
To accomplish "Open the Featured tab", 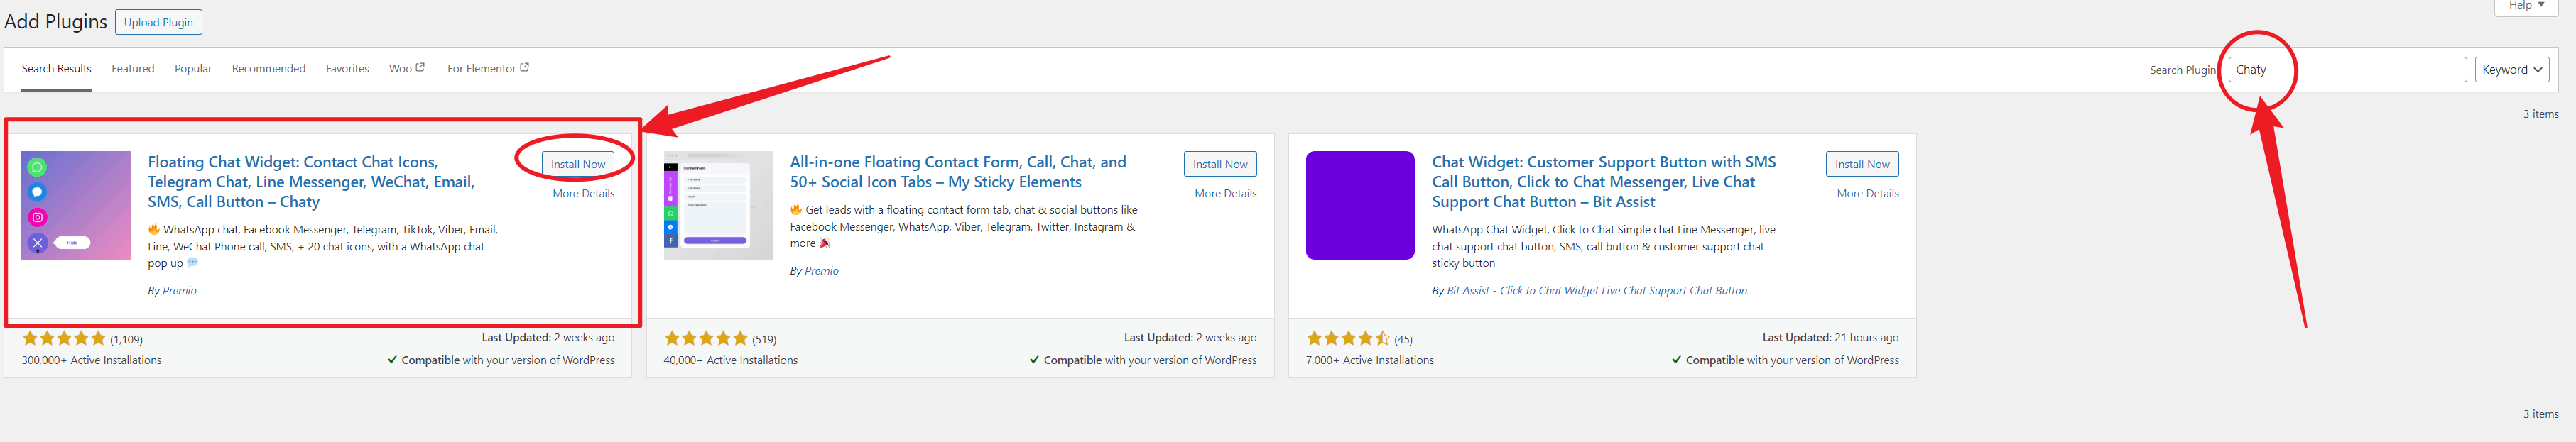I will (x=133, y=69).
